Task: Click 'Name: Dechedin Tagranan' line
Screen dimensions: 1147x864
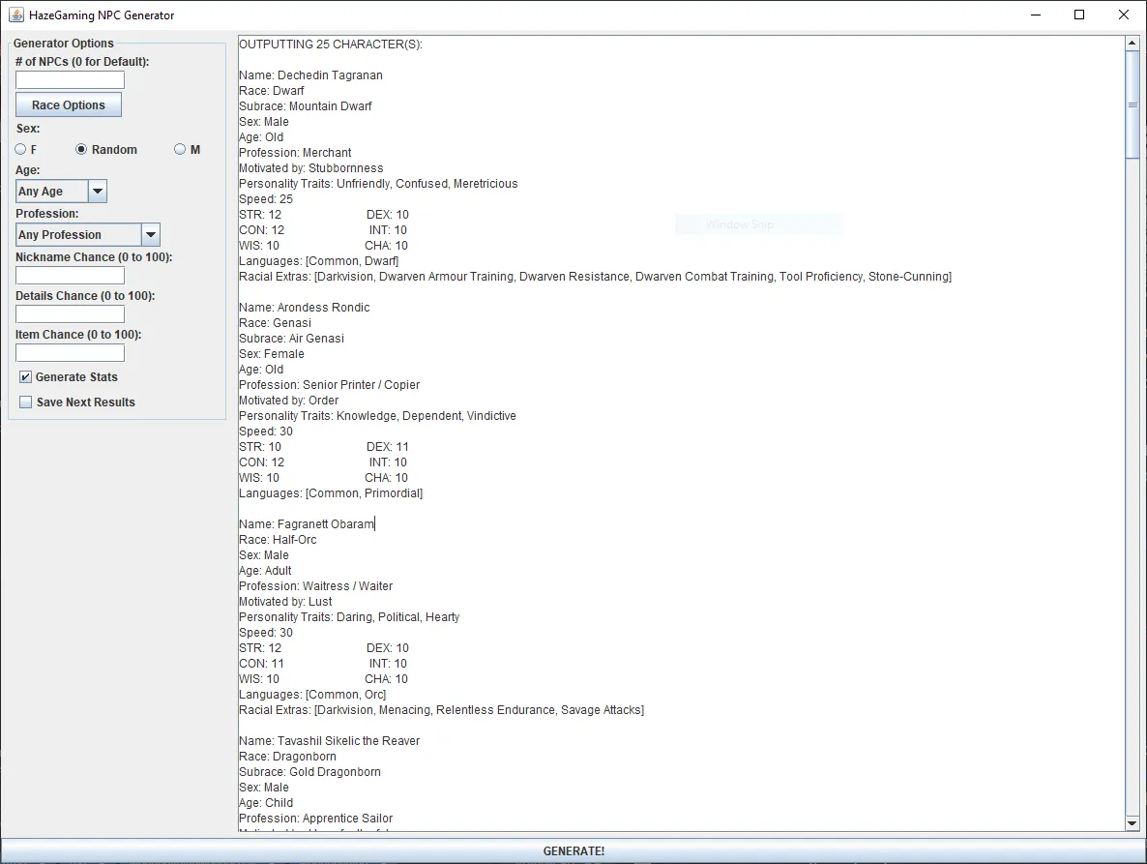Action: click(310, 74)
